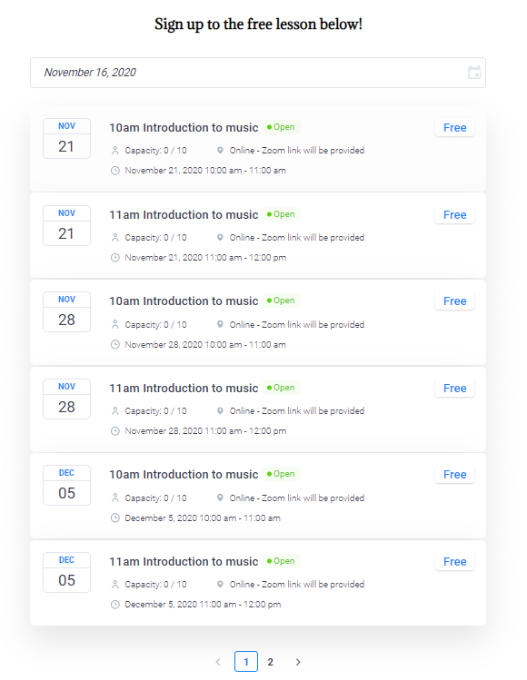Click Free button for Nov 28 10am lesson
This screenshot has height=680, width=527.
pos(454,301)
